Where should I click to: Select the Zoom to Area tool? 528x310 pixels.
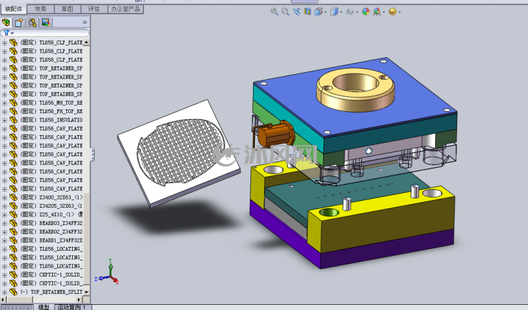(x=285, y=12)
